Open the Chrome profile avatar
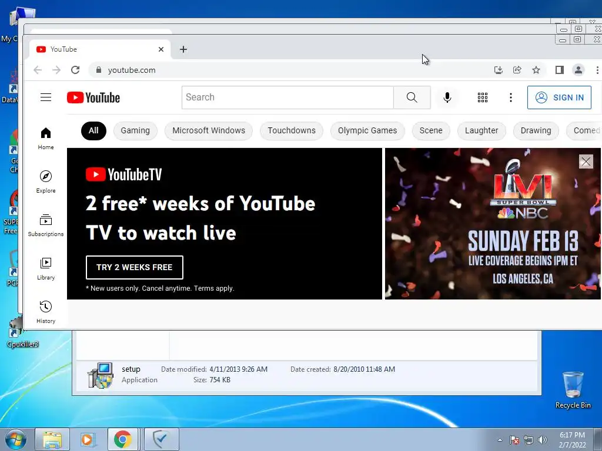This screenshot has height=451, width=602. [578, 70]
